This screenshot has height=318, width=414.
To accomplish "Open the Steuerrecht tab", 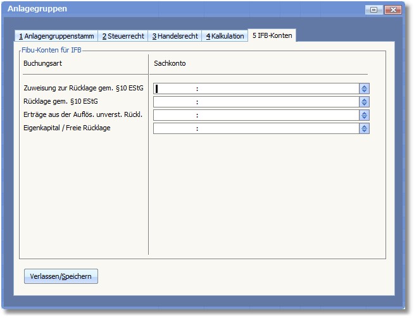I will 123,36.
